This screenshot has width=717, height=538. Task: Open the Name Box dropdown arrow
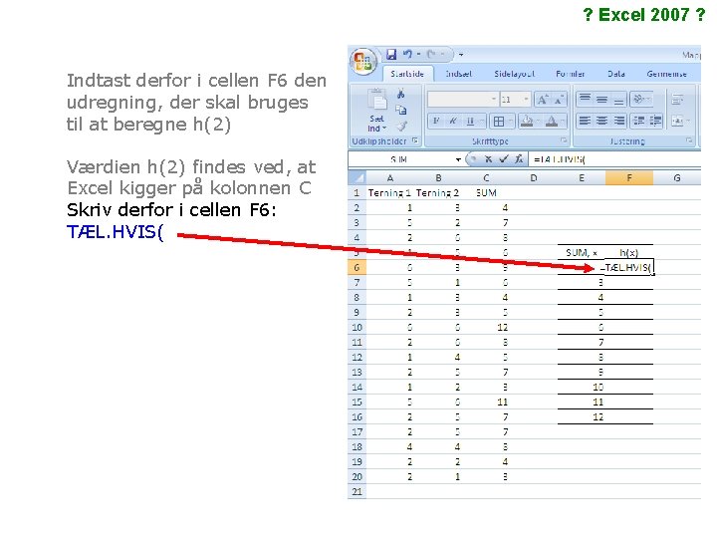click(x=458, y=159)
